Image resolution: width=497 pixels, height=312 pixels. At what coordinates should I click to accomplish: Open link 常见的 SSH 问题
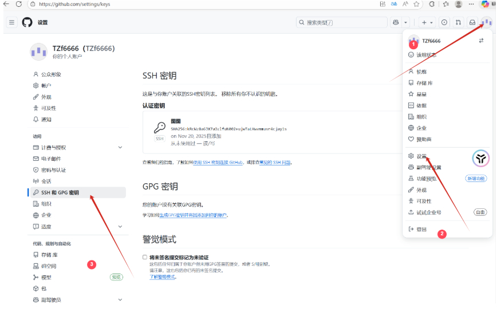[275, 163]
